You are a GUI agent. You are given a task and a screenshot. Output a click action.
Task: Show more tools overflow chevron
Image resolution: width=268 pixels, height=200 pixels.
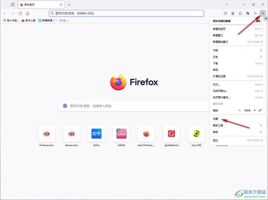(x=255, y=13)
